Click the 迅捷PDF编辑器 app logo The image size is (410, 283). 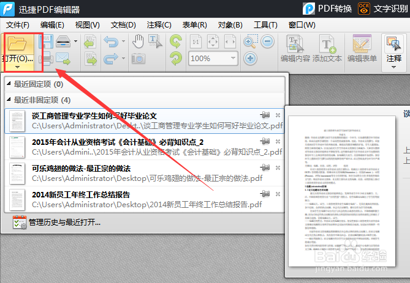point(7,9)
